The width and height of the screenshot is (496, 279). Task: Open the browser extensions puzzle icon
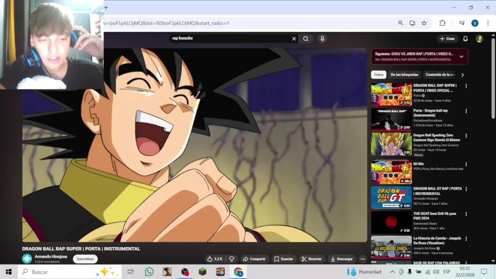442,23
